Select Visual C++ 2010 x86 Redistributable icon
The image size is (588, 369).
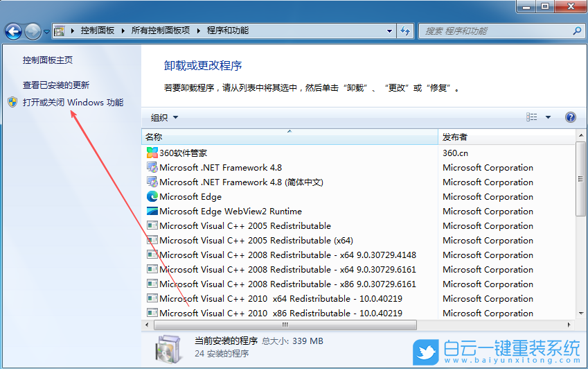pos(152,313)
